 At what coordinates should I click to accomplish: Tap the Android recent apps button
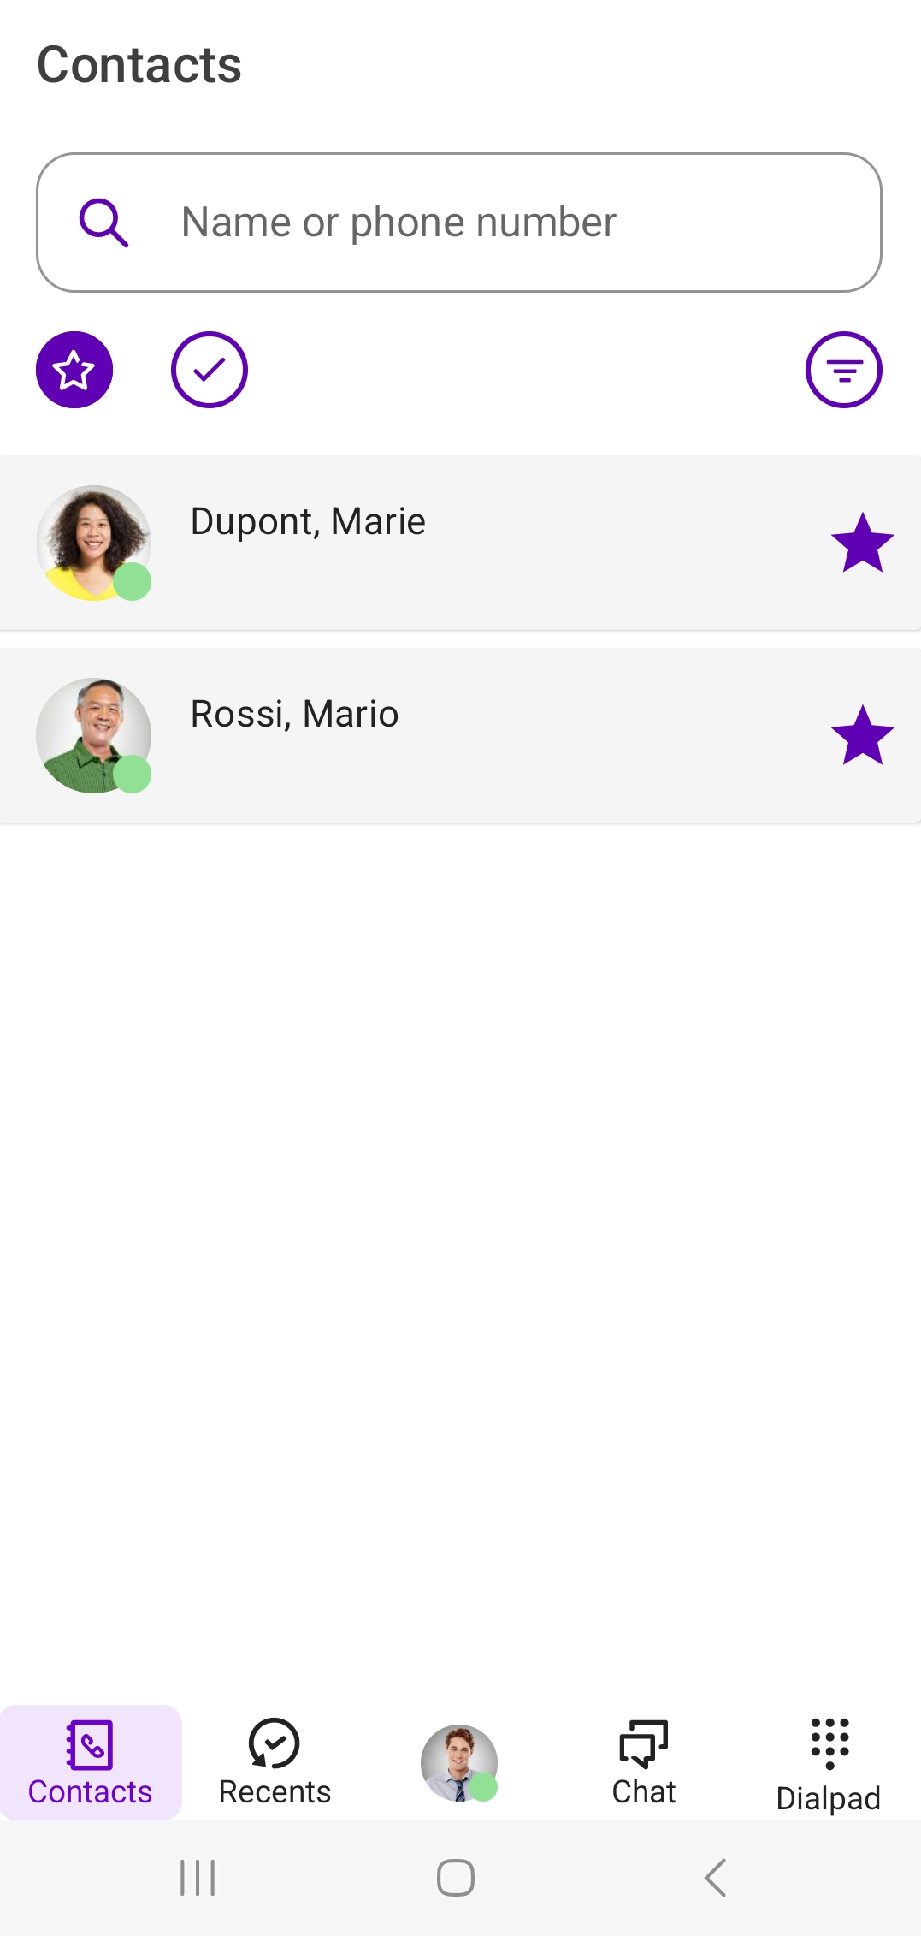coord(198,1878)
